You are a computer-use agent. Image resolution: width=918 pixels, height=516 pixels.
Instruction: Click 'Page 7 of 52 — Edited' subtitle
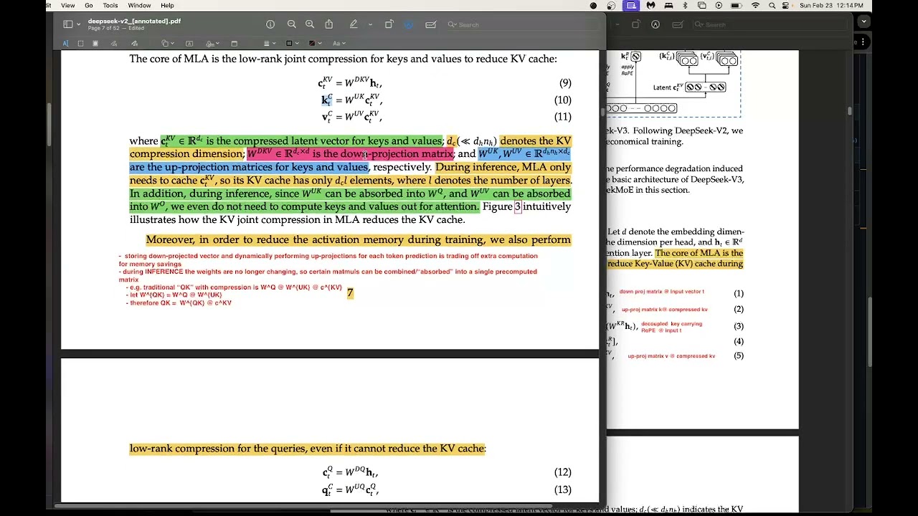tap(115, 28)
